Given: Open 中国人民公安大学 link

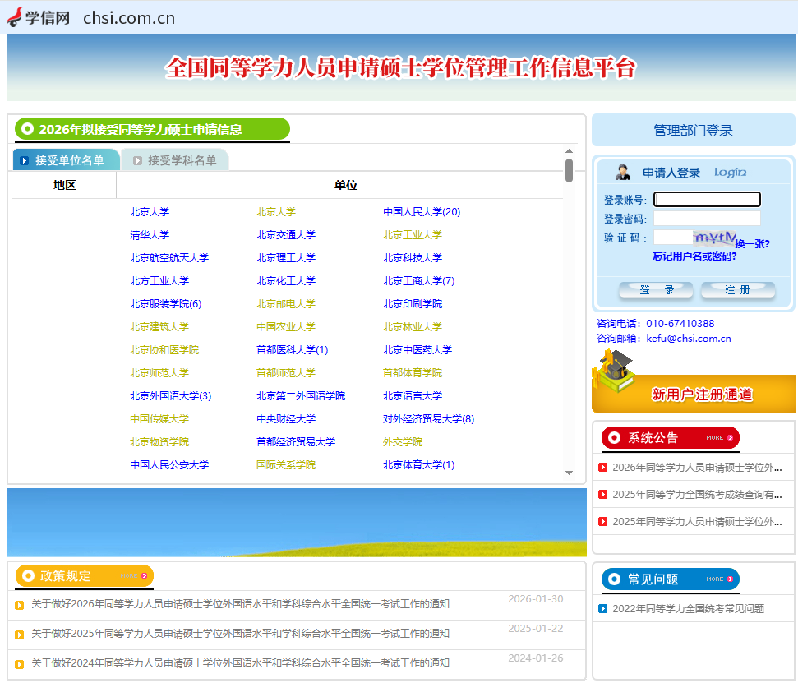Looking at the screenshot, I should (x=169, y=464).
